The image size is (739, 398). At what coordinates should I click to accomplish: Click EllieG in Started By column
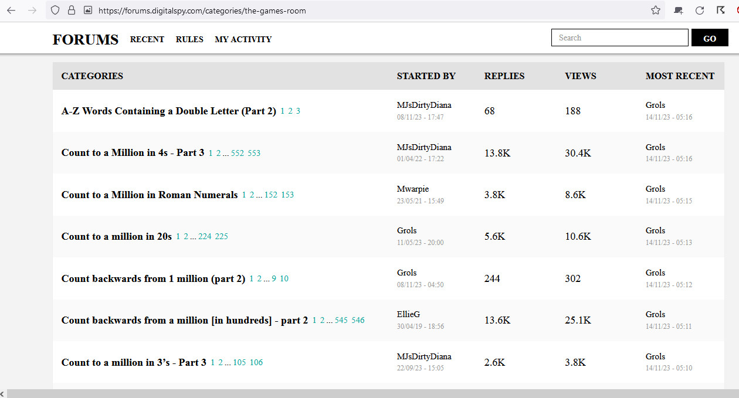(409, 314)
